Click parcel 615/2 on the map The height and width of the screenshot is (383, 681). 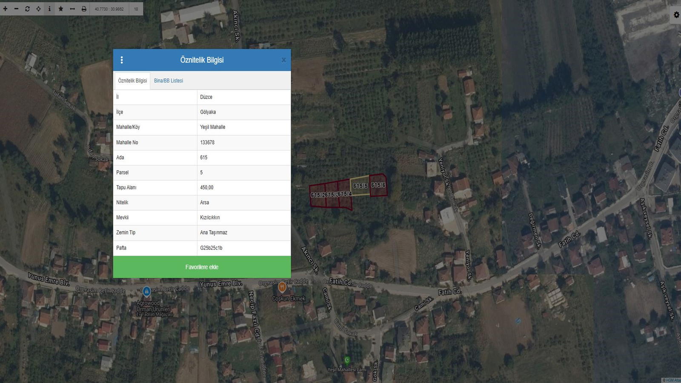pos(317,196)
